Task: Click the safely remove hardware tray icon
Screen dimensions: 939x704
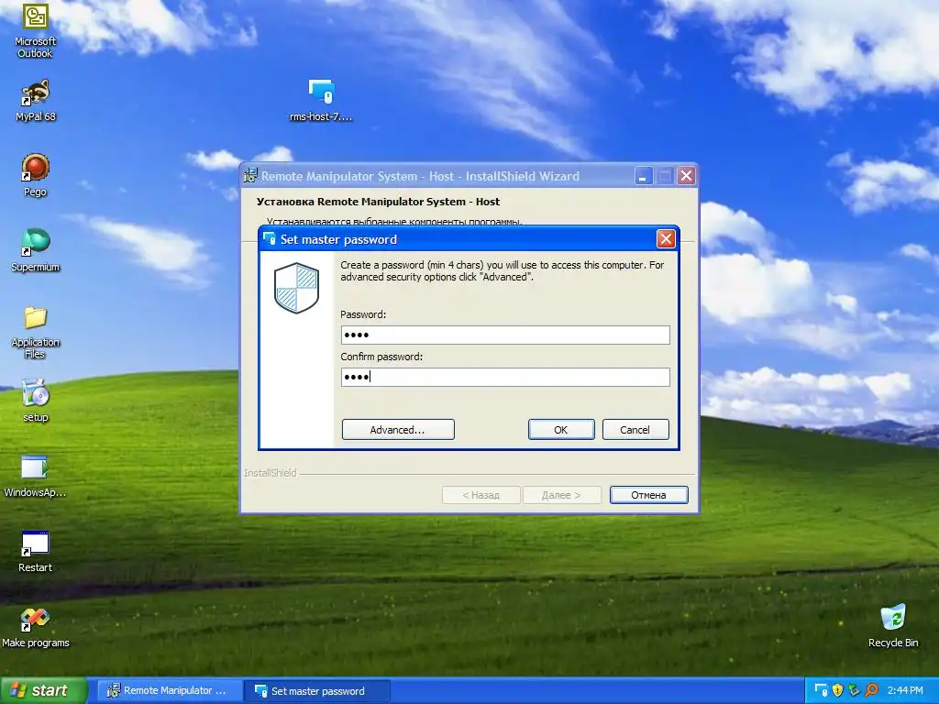Action: coord(854,690)
